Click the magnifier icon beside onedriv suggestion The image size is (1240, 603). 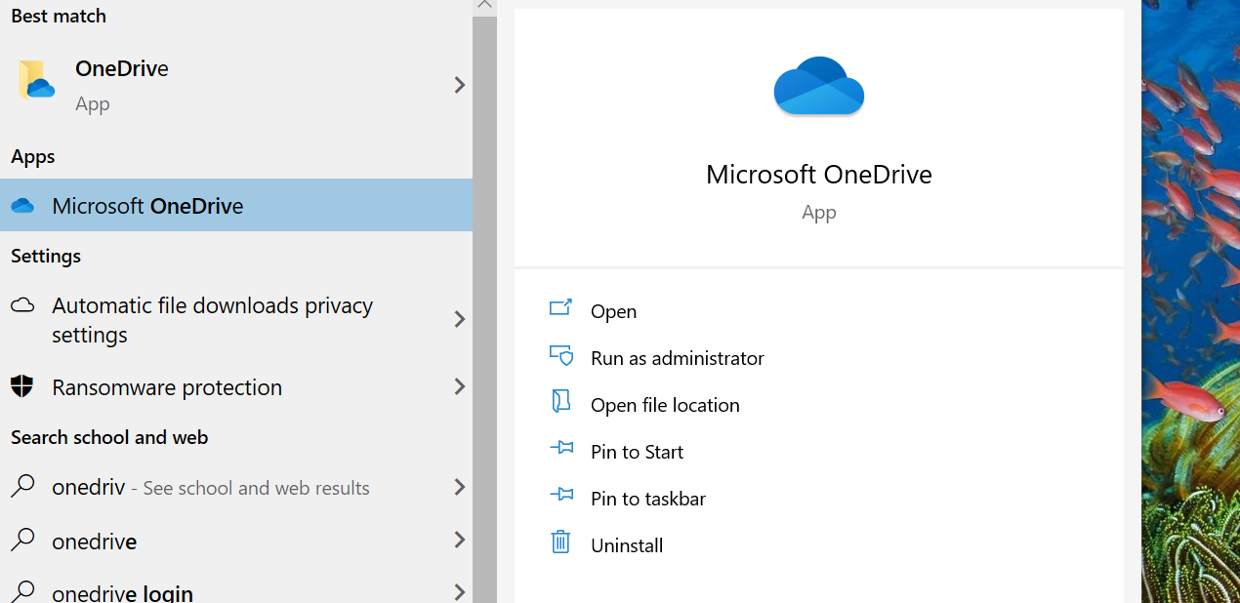coord(22,486)
